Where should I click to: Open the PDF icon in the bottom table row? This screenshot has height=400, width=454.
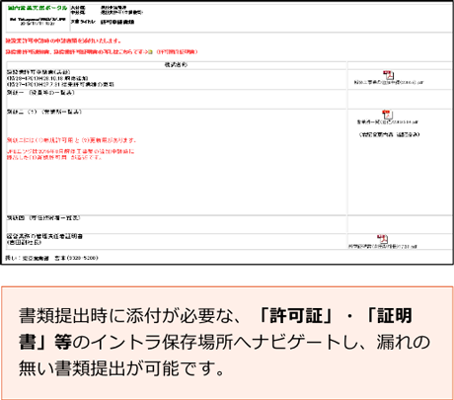(x=382, y=239)
